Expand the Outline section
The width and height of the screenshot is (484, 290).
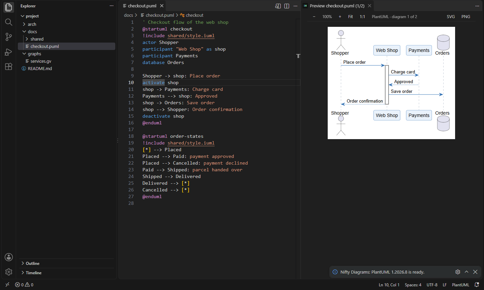(x=67, y=264)
